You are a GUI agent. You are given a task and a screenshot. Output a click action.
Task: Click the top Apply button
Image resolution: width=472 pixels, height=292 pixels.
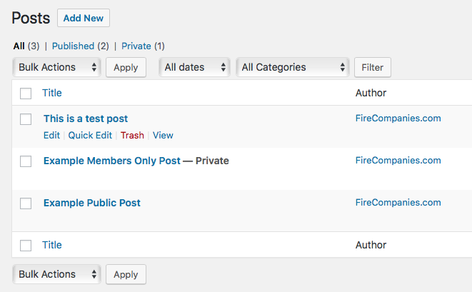[126, 67]
